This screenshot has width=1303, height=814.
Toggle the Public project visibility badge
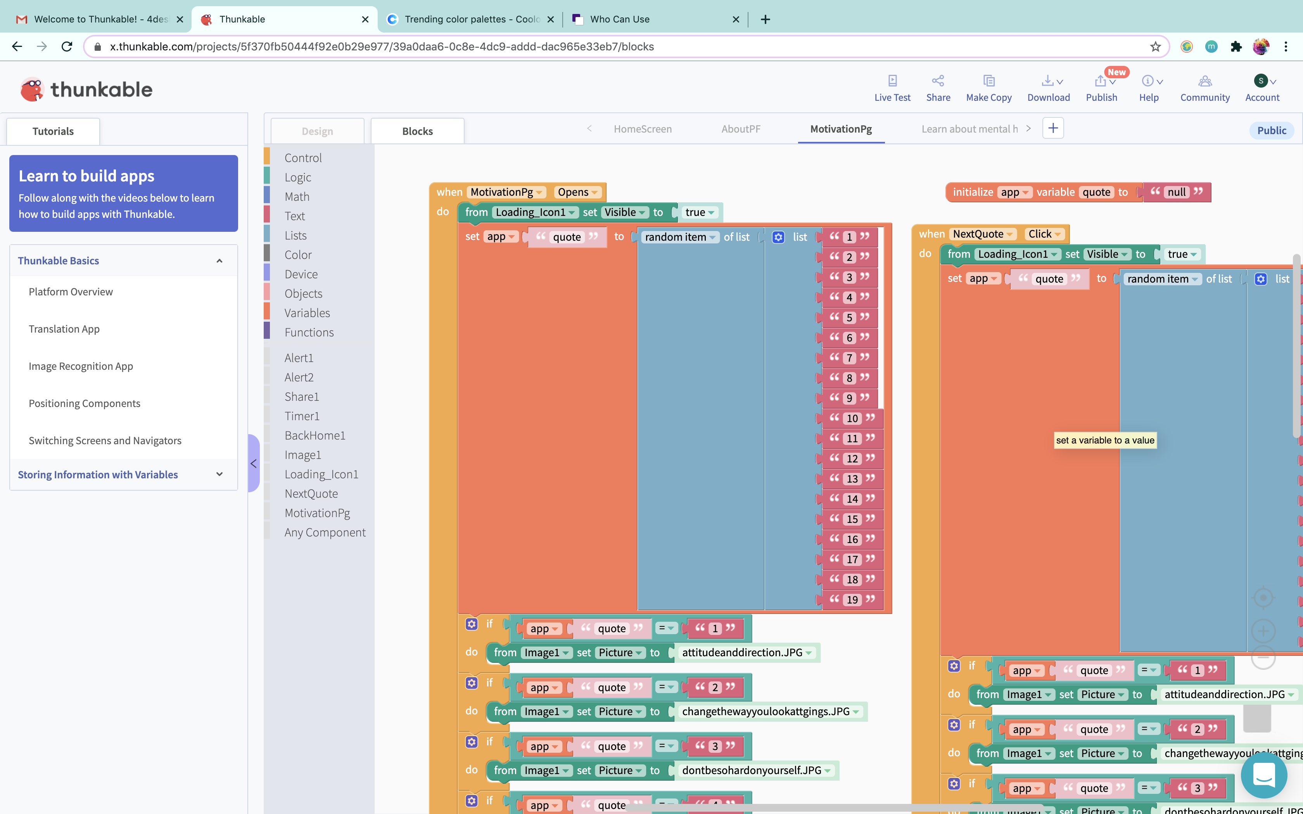coord(1271,130)
